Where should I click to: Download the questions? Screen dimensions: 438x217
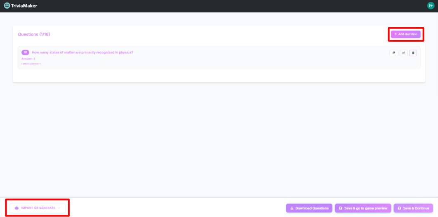point(309,208)
